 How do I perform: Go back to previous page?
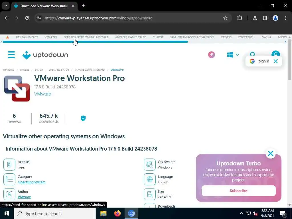(x=6, y=18)
